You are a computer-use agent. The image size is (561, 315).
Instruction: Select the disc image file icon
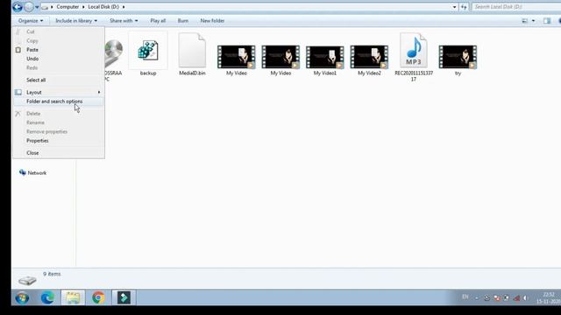tap(114, 52)
